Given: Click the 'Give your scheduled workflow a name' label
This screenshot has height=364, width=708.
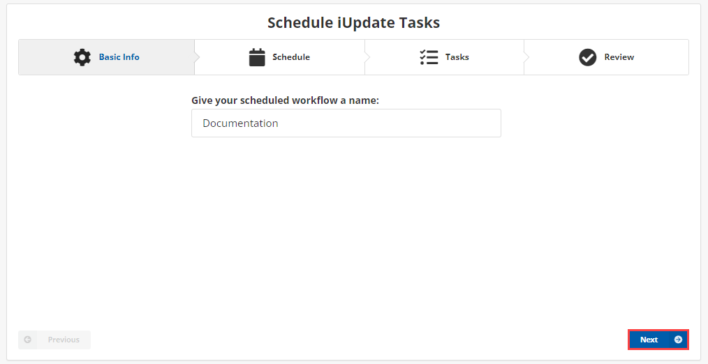Looking at the screenshot, I should coord(285,100).
